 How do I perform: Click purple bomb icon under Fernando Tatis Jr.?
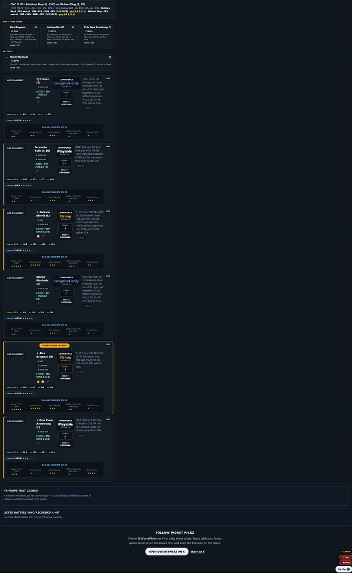click(36, 171)
